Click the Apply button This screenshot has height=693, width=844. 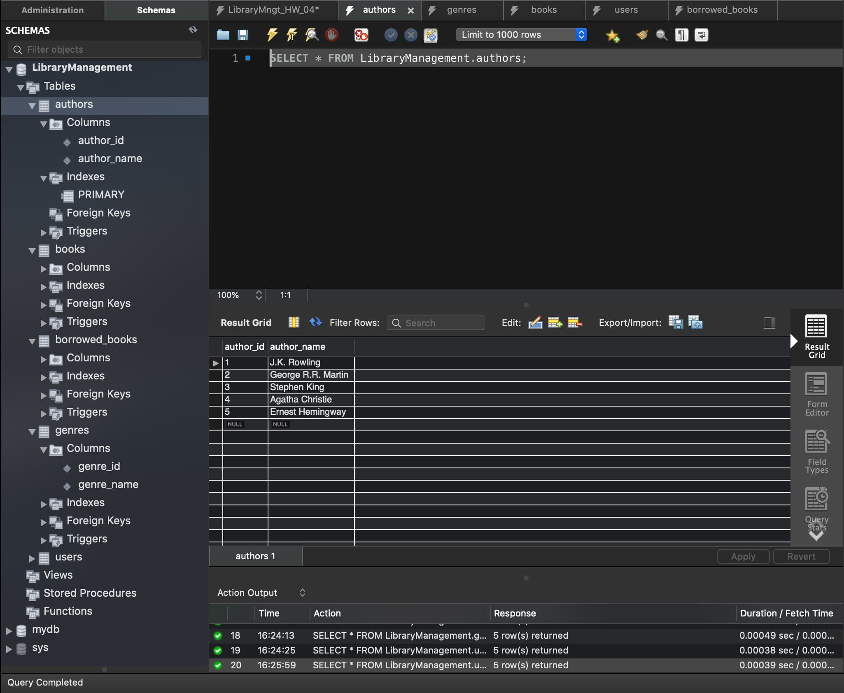point(743,556)
